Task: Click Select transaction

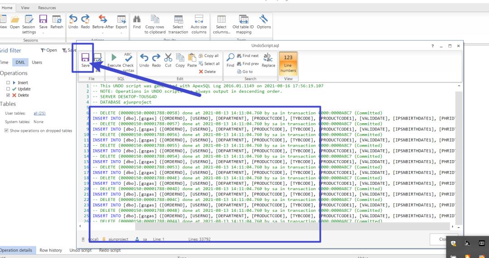Action: 178,24
